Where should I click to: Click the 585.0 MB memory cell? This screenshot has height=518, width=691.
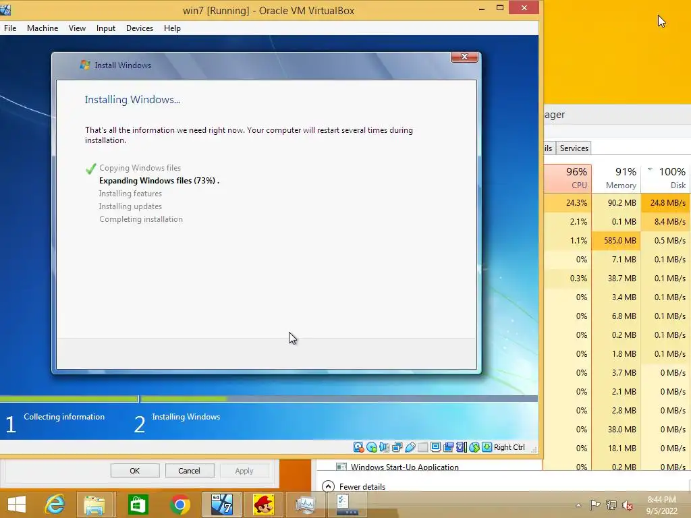tap(616, 241)
